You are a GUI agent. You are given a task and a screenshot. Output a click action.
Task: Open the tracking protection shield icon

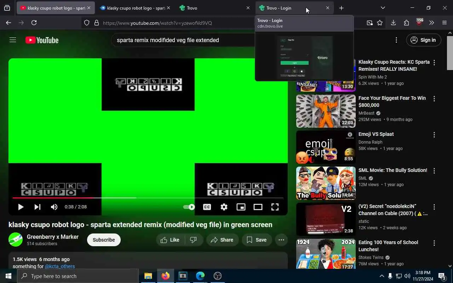tap(87, 23)
